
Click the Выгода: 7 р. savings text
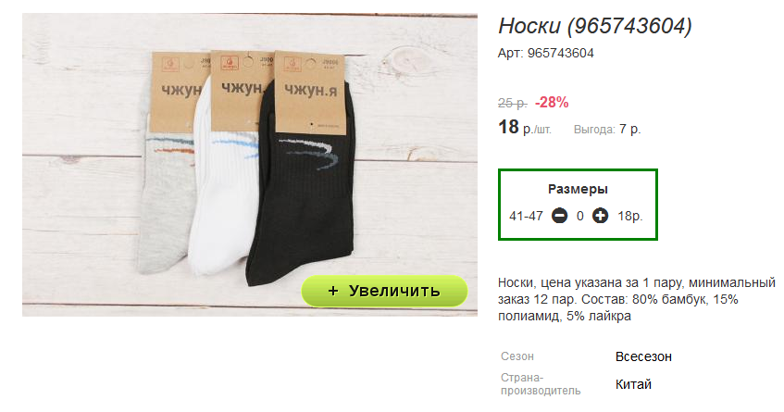point(607,130)
